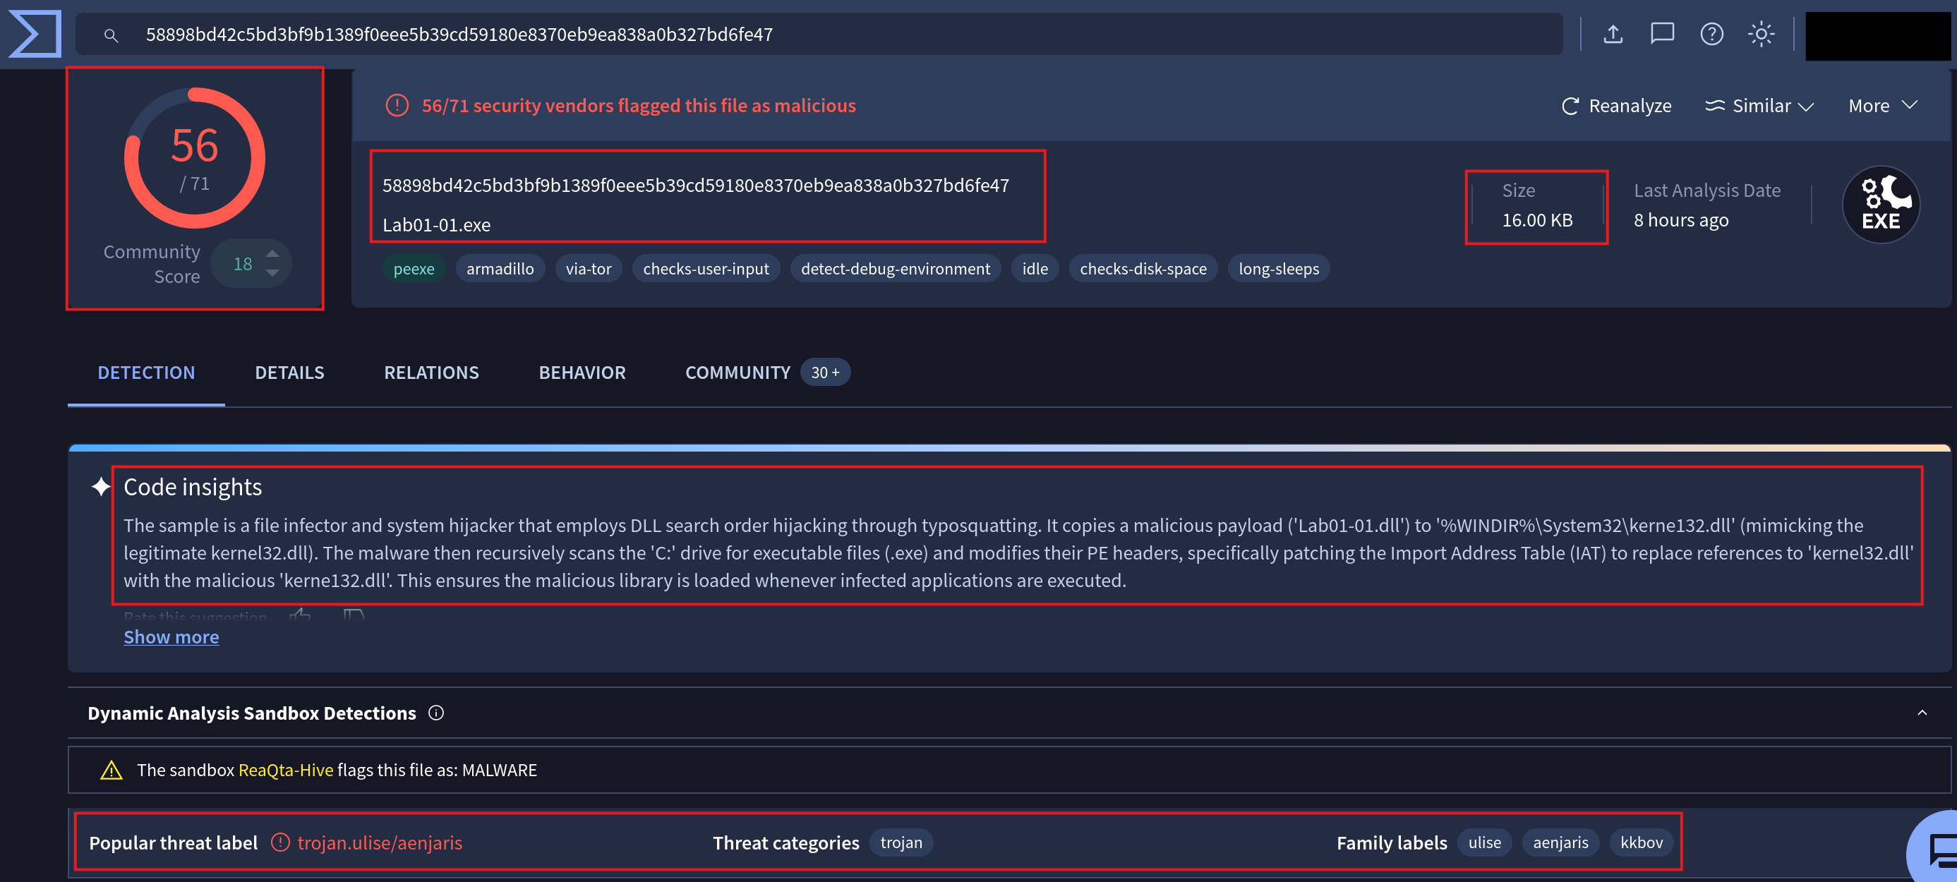Image resolution: width=1957 pixels, height=882 pixels.
Task: Select the file hash text
Action: (x=695, y=186)
